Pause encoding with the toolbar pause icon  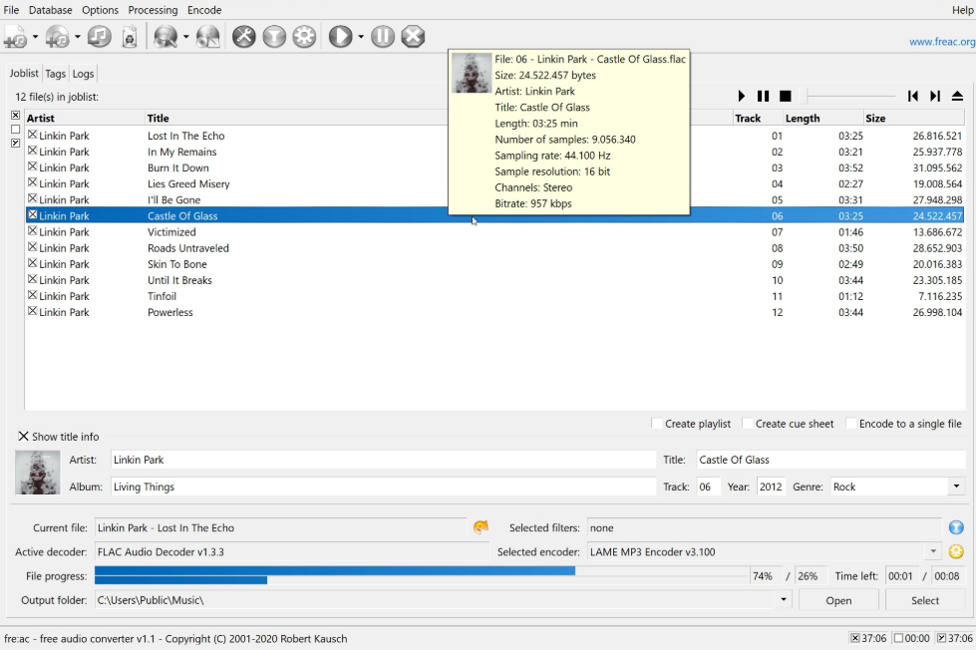(x=383, y=37)
